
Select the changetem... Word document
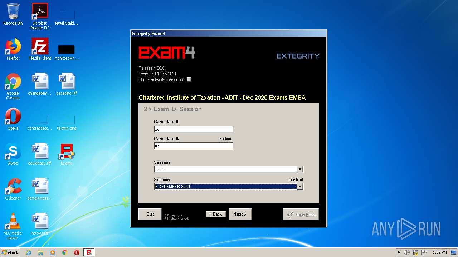[40, 84]
